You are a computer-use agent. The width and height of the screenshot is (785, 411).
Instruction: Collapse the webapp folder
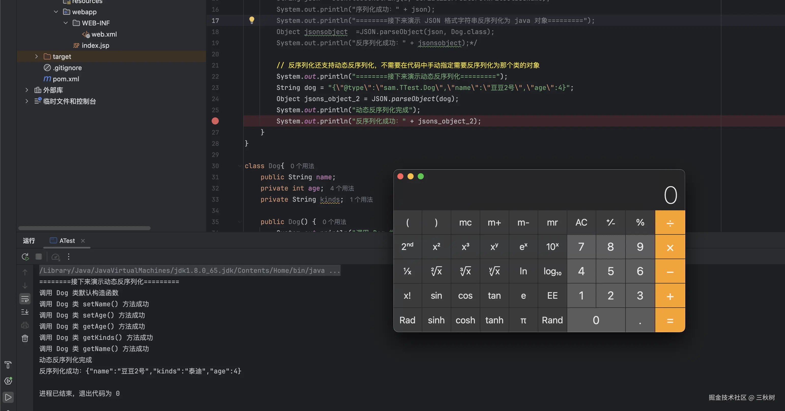pyautogui.click(x=56, y=12)
